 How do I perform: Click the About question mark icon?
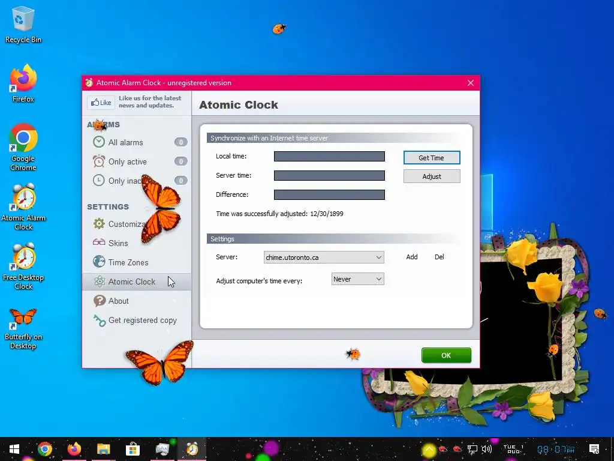[100, 301]
